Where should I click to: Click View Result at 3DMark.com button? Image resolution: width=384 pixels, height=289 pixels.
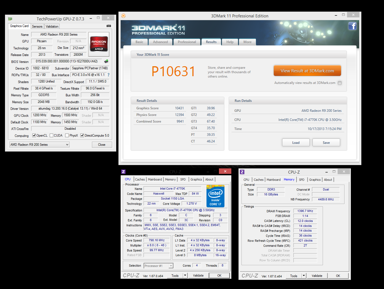(307, 71)
